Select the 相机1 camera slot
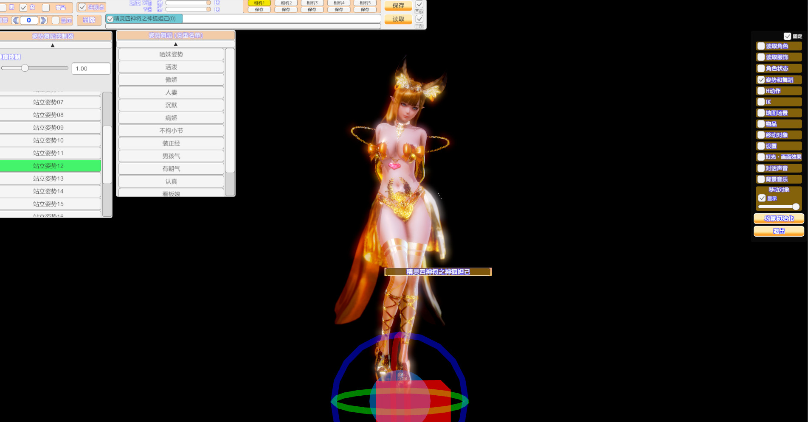The image size is (808, 422). click(259, 3)
